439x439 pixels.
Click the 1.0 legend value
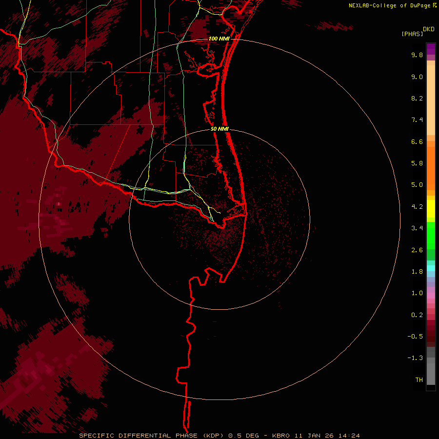417,293
